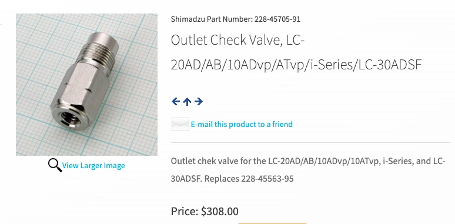Open the outlet check valve product photo
Viewport: 455px width, 224px height.
pos(86,85)
